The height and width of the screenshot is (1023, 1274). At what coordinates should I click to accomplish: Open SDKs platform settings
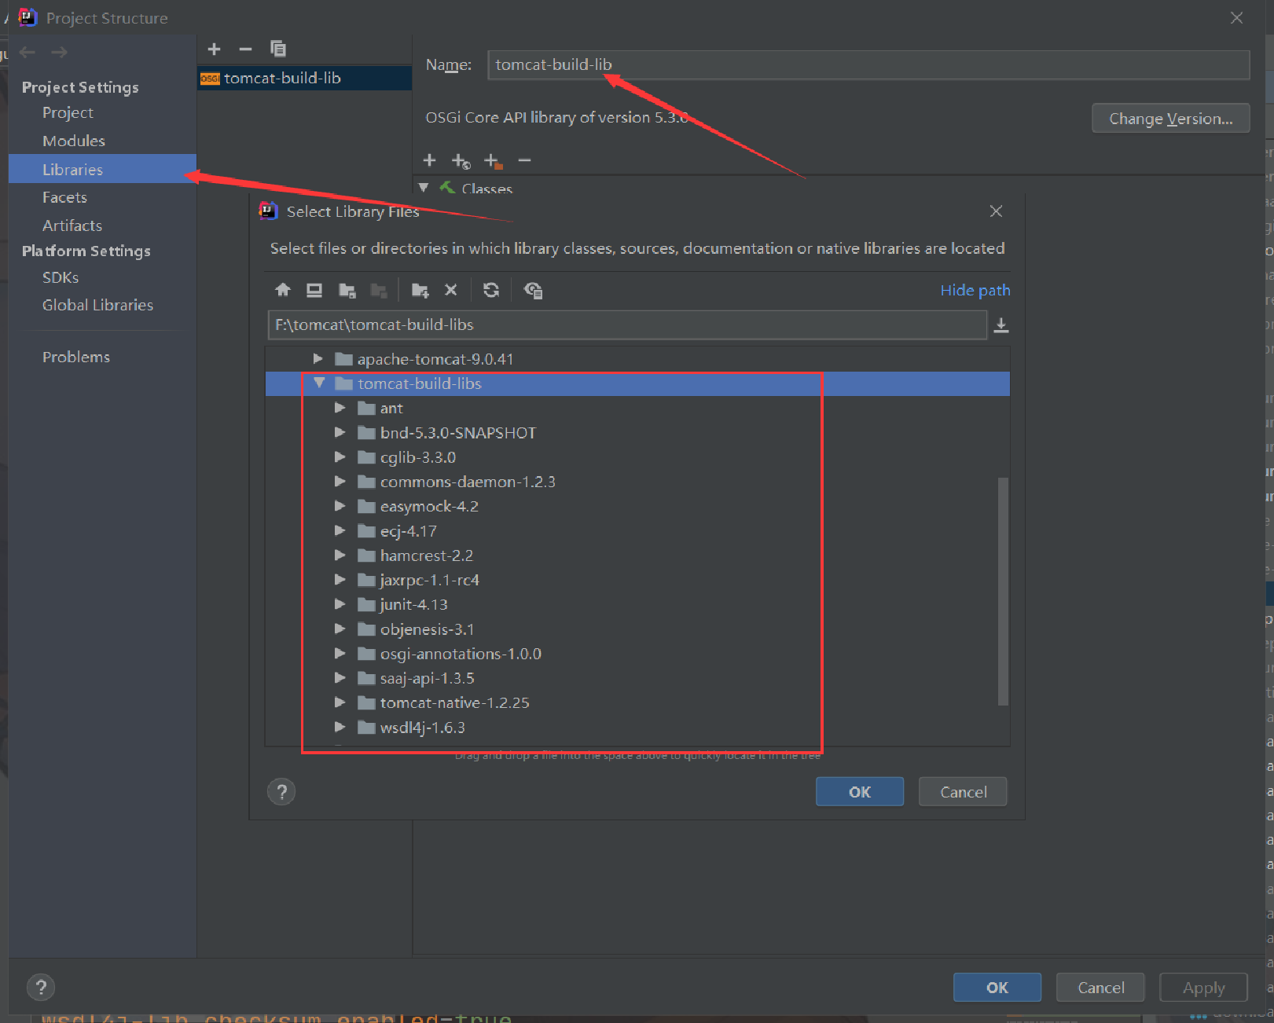pos(61,277)
